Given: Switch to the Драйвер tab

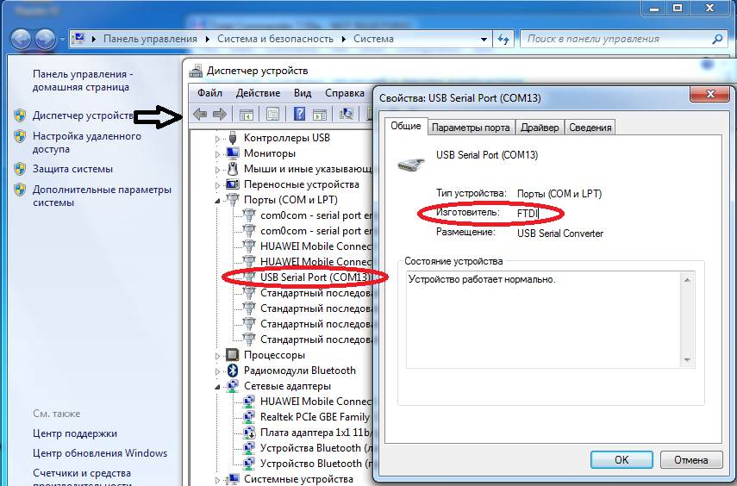Looking at the screenshot, I should pos(540,128).
